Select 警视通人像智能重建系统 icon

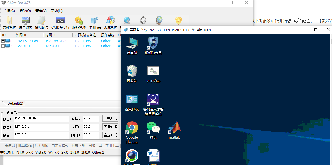[153, 105]
